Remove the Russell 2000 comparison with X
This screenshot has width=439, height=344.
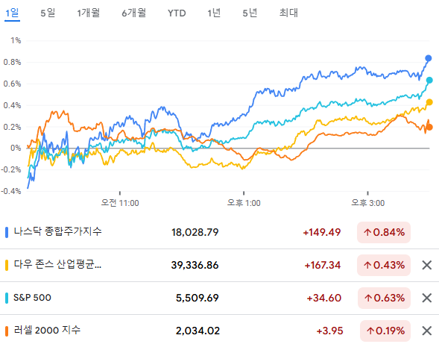tap(426, 331)
